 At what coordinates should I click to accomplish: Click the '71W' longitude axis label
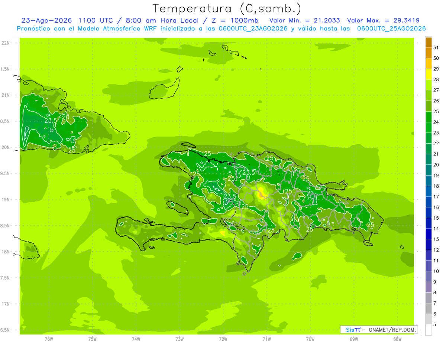266,339
